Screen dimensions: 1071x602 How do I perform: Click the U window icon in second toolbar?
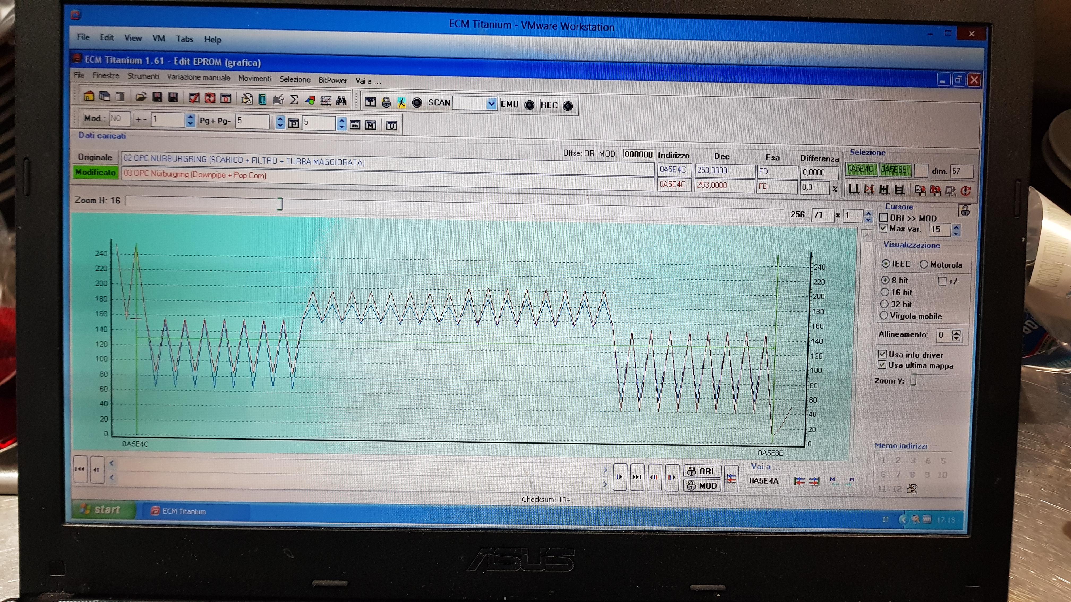pyautogui.click(x=392, y=126)
